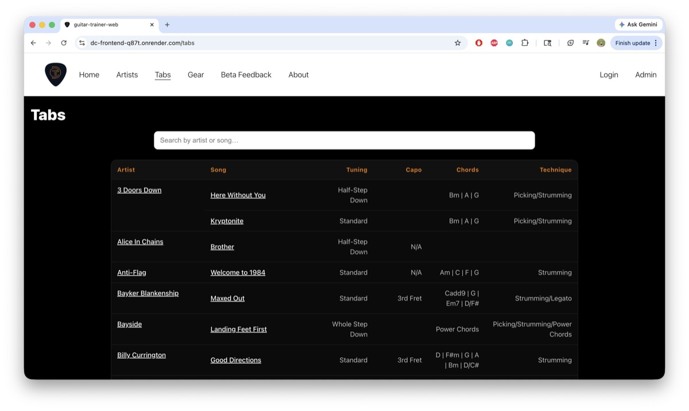The width and height of the screenshot is (689, 411).
Task: Click the Ask Gemini button
Action: [x=638, y=25]
